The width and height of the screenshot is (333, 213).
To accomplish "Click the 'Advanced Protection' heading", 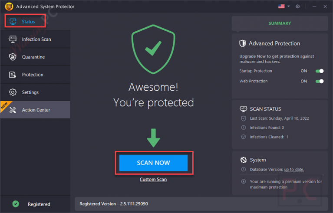I will click(274, 43).
